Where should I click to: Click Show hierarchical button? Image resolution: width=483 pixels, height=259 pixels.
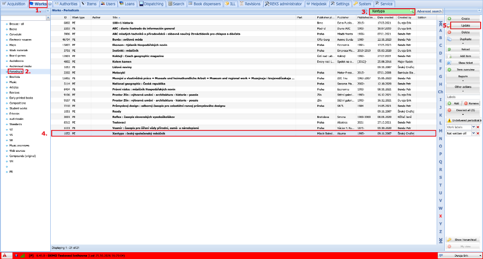(463, 240)
